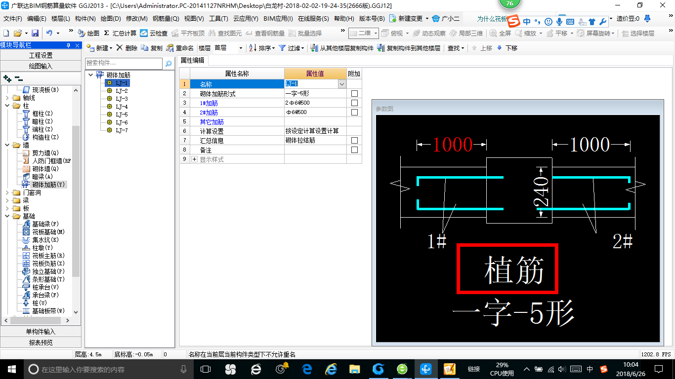Expand the 梁 folder
The height and width of the screenshot is (379, 675).
coord(7,200)
